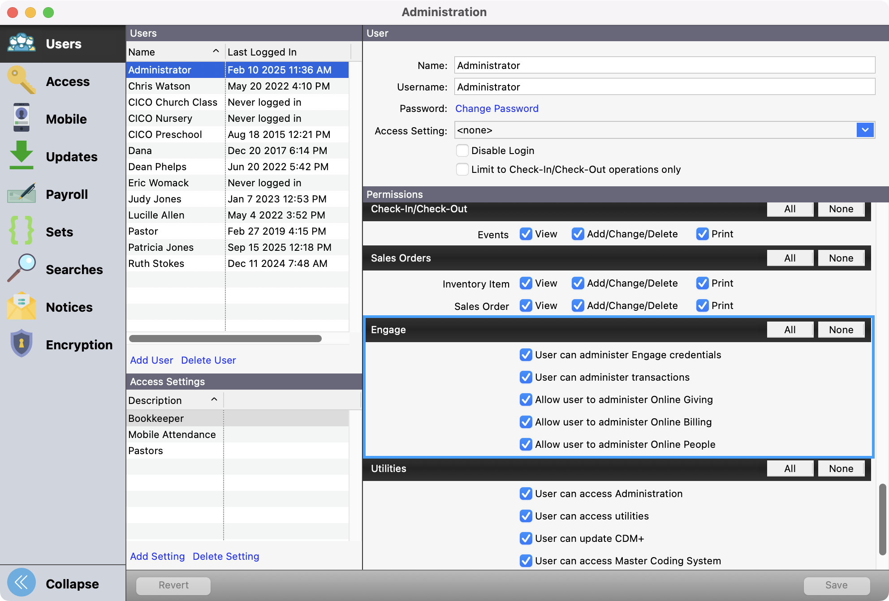Open Searches with the magnifying glass icon
889x601 pixels.
pyautogui.click(x=21, y=268)
